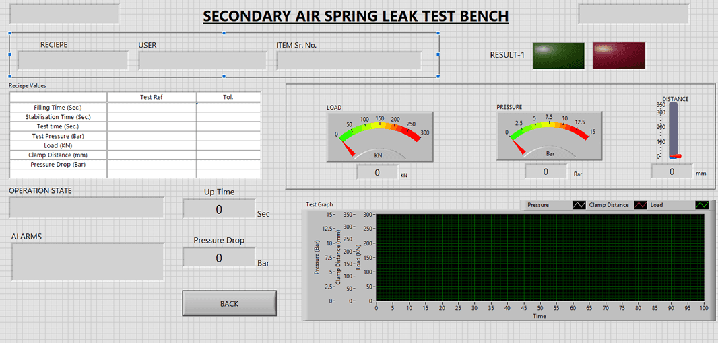Screen dimensions: 718x343
Task: Select the 'Load (KN)' row label
Action: pos(58,145)
